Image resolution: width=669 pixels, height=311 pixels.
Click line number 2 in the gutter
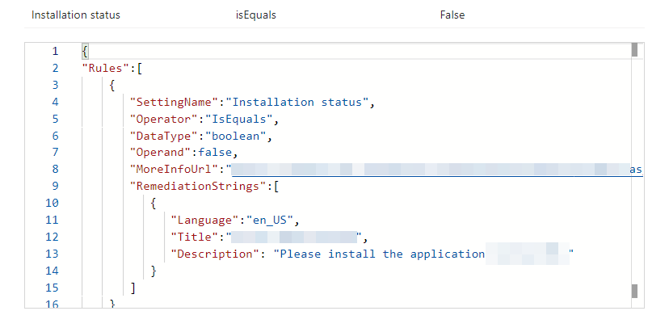pyautogui.click(x=55, y=68)
